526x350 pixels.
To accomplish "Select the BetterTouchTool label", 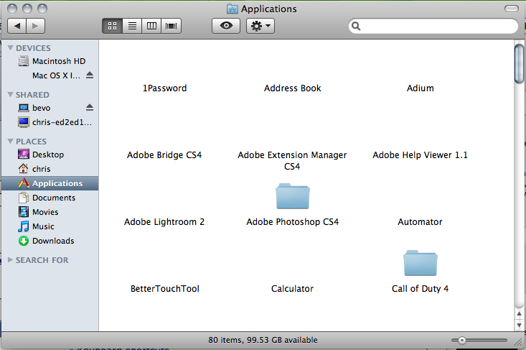I will pos(165,288).
